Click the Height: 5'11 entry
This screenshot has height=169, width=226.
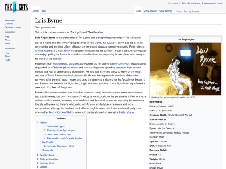(x=156, y=155)
